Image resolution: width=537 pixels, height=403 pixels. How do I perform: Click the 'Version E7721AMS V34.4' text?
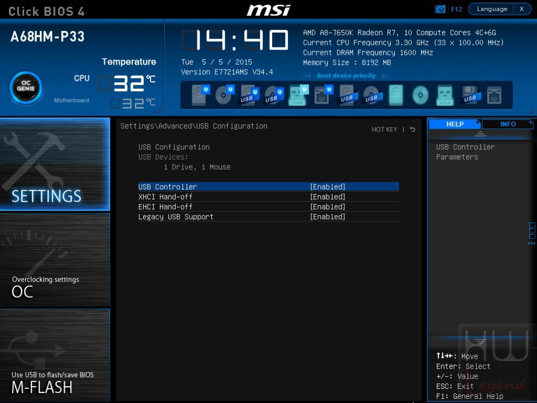(227, 72)
